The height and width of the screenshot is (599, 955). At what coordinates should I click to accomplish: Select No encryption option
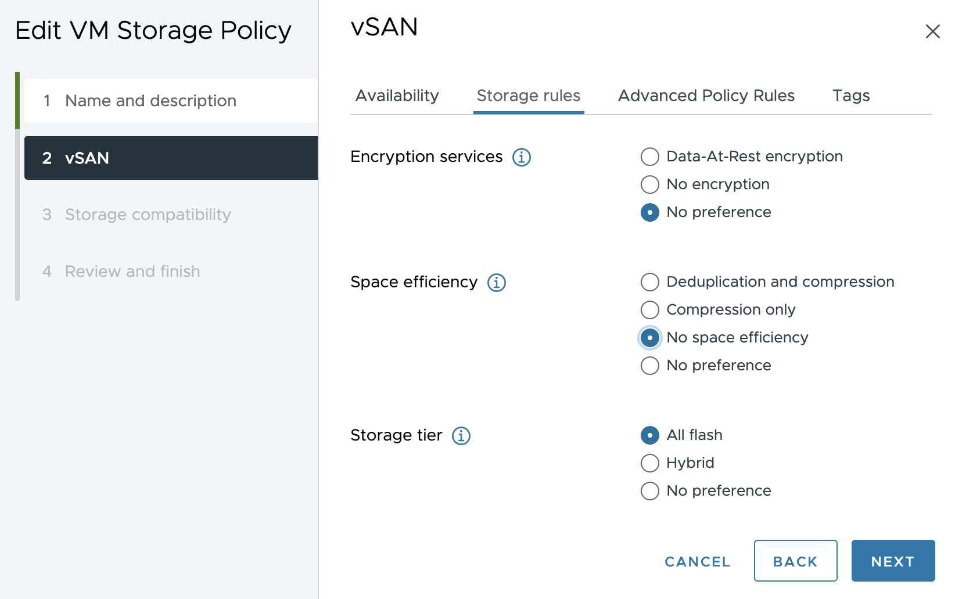[649, 185]
